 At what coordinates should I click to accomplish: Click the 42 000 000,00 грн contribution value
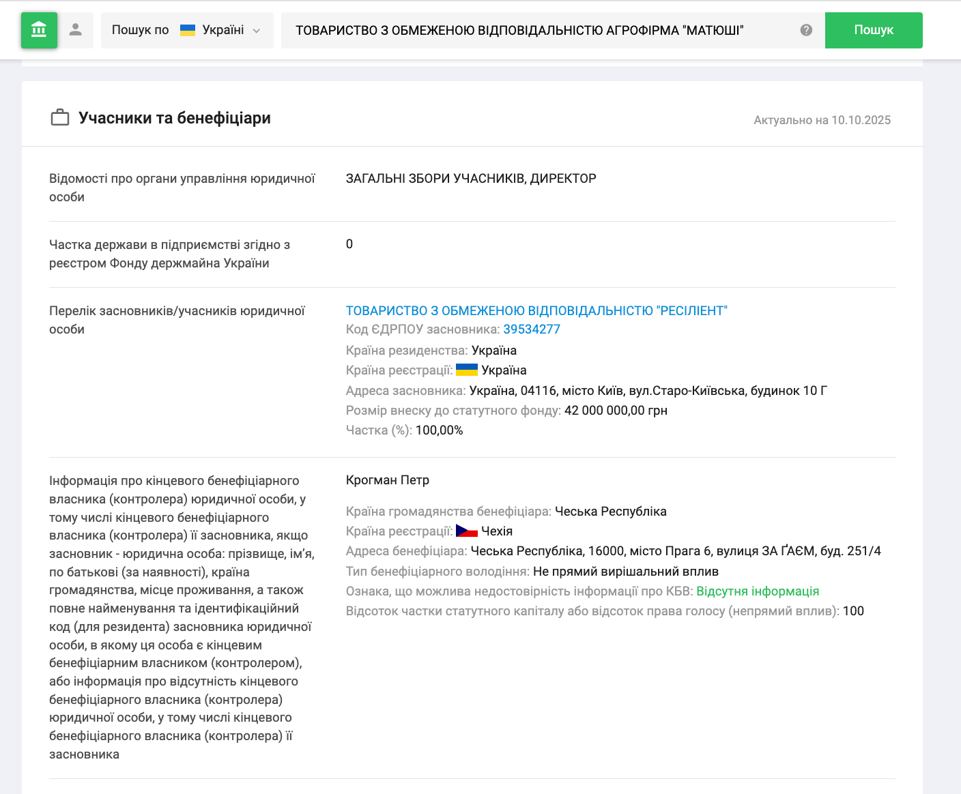click(x=616, y=411)
